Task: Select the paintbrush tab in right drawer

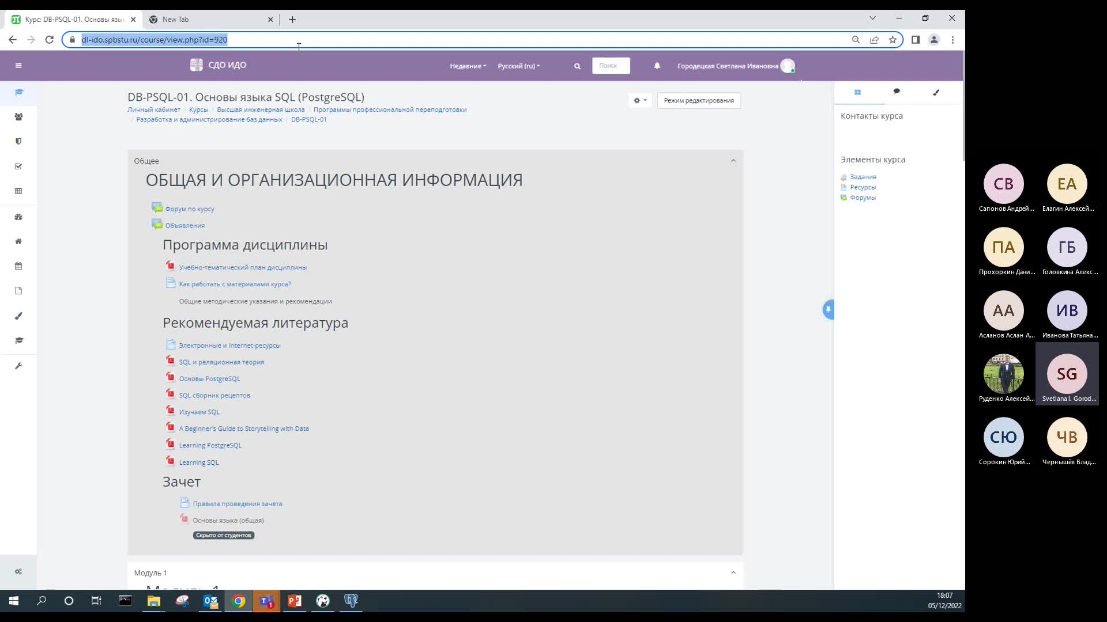Action: pyautogui.click(x=936, y=92)
